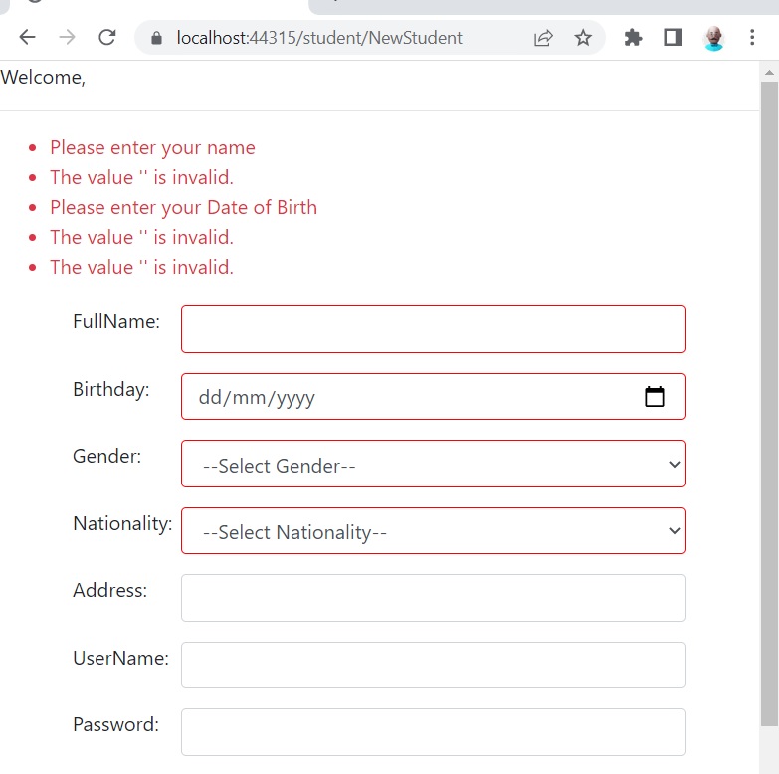Click into the Address field
The image size is (779, 774).
[433, 598]
